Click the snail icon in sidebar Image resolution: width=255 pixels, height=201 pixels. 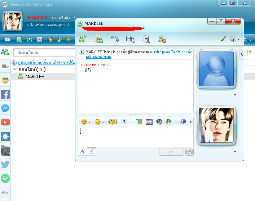[5, 66]
